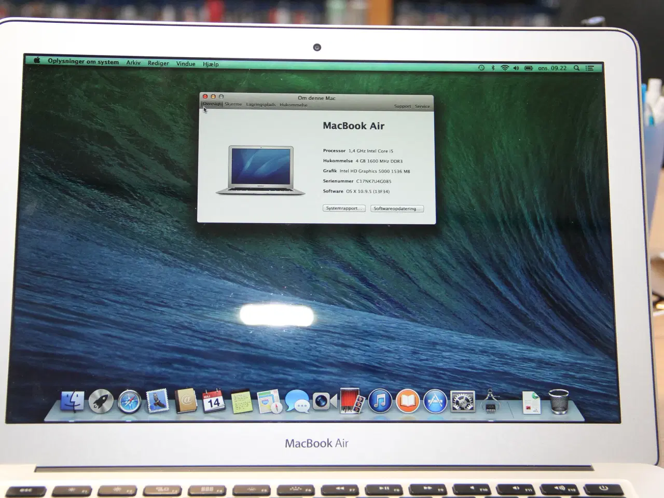The width and height of the screenshot is (664, 498).
Task: Click Bluetooth menu bar icon
Action: [x=493, y=68]
